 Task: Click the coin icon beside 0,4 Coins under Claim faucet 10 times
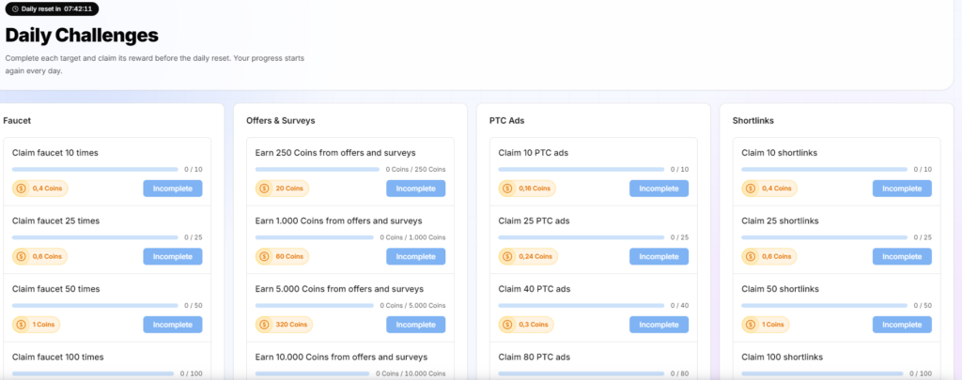click(22, 189)
